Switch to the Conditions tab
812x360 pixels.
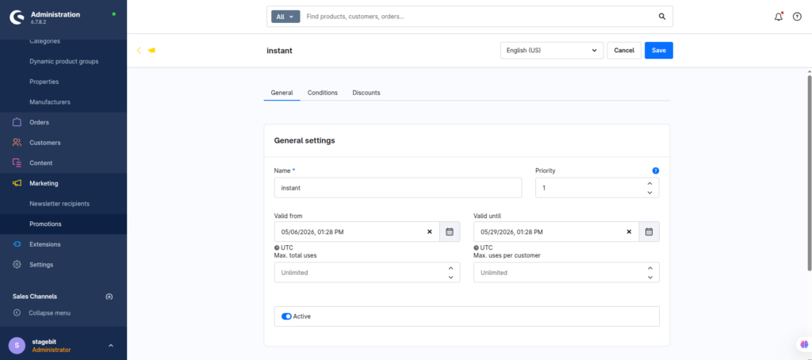coord(323,93)
